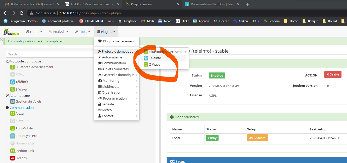Toggle the Plugins dropdown menu

click(x=106, y=32)
